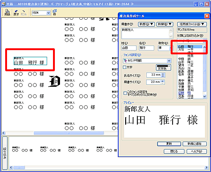Open help with the ヘルプ(H) button
211x172 pixels.
[x=196, y=151]
